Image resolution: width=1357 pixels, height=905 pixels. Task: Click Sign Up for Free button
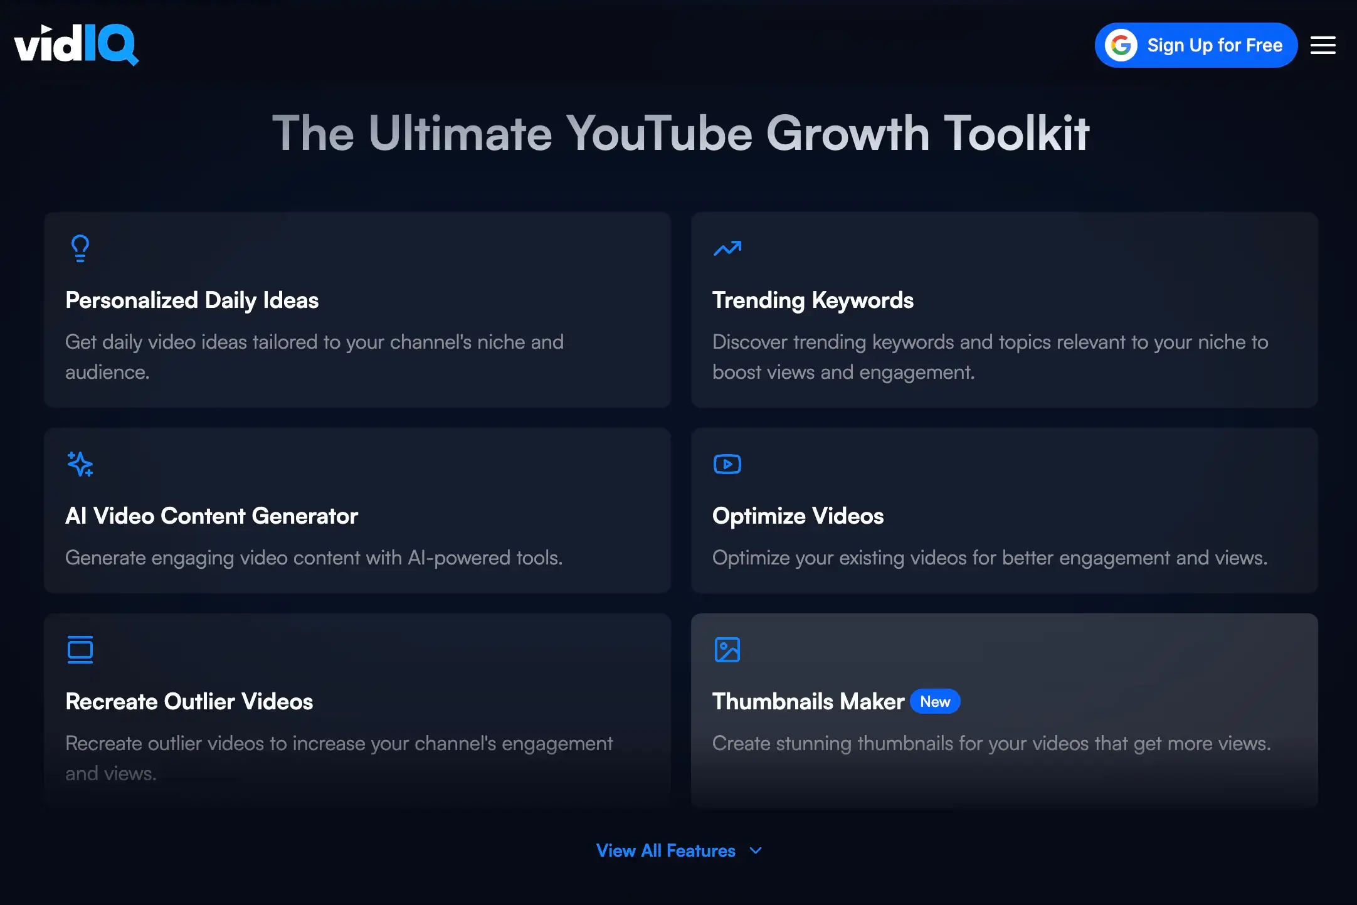coord(1196,45)
